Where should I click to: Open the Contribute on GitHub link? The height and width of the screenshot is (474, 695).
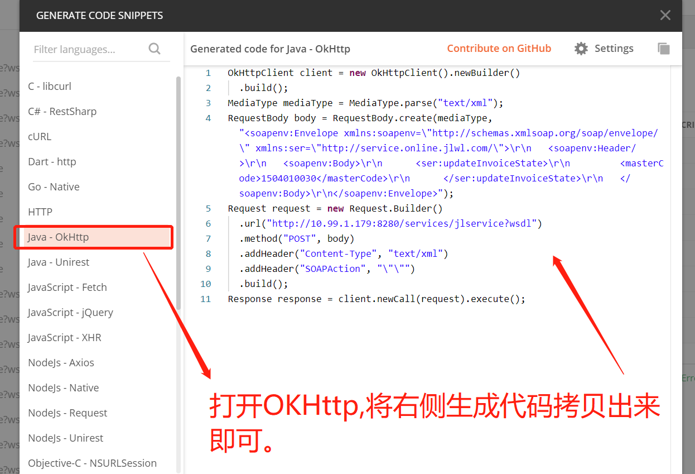pos(499,48)
